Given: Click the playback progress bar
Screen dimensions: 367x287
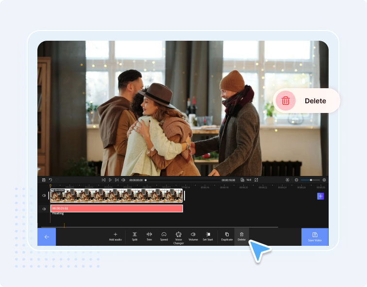Looking at the screenshot, I should 183,180.
